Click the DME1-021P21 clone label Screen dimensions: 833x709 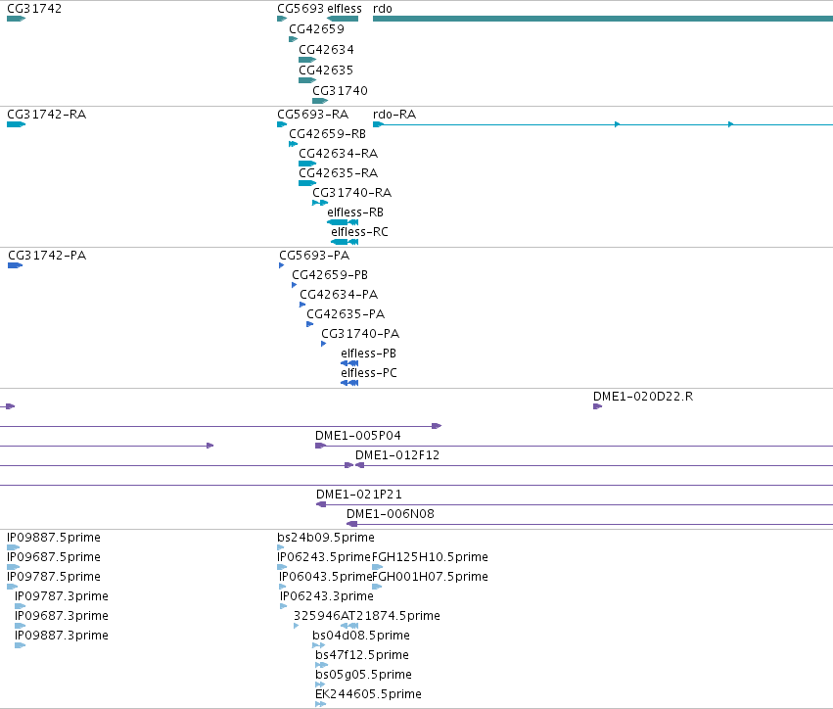359,495
